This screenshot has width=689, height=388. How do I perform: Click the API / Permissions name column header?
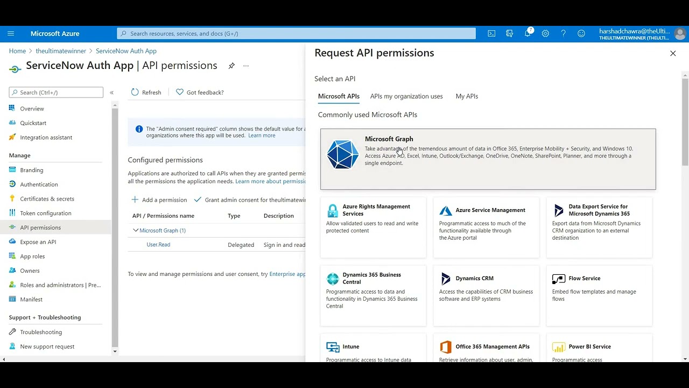coord(163,216)
